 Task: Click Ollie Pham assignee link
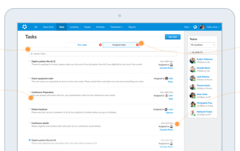[171, 80]
